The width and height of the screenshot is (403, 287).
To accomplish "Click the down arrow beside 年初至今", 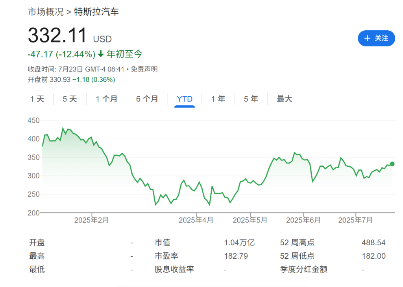I will (101, 54).
